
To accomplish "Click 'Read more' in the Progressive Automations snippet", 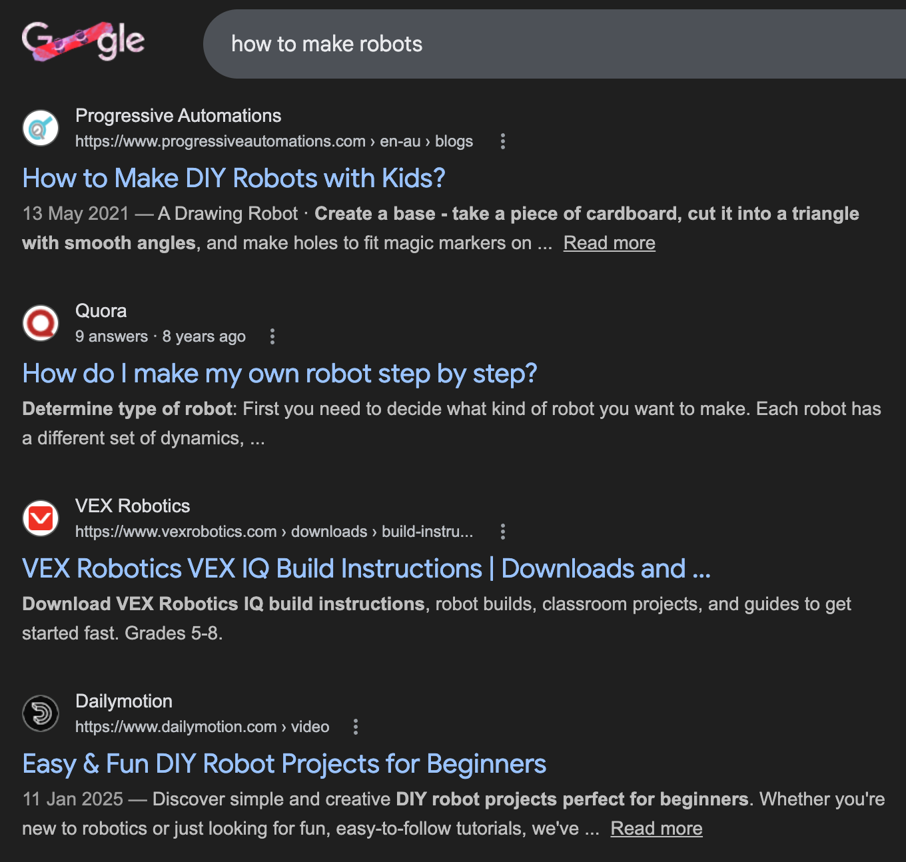I will (609, 243).
